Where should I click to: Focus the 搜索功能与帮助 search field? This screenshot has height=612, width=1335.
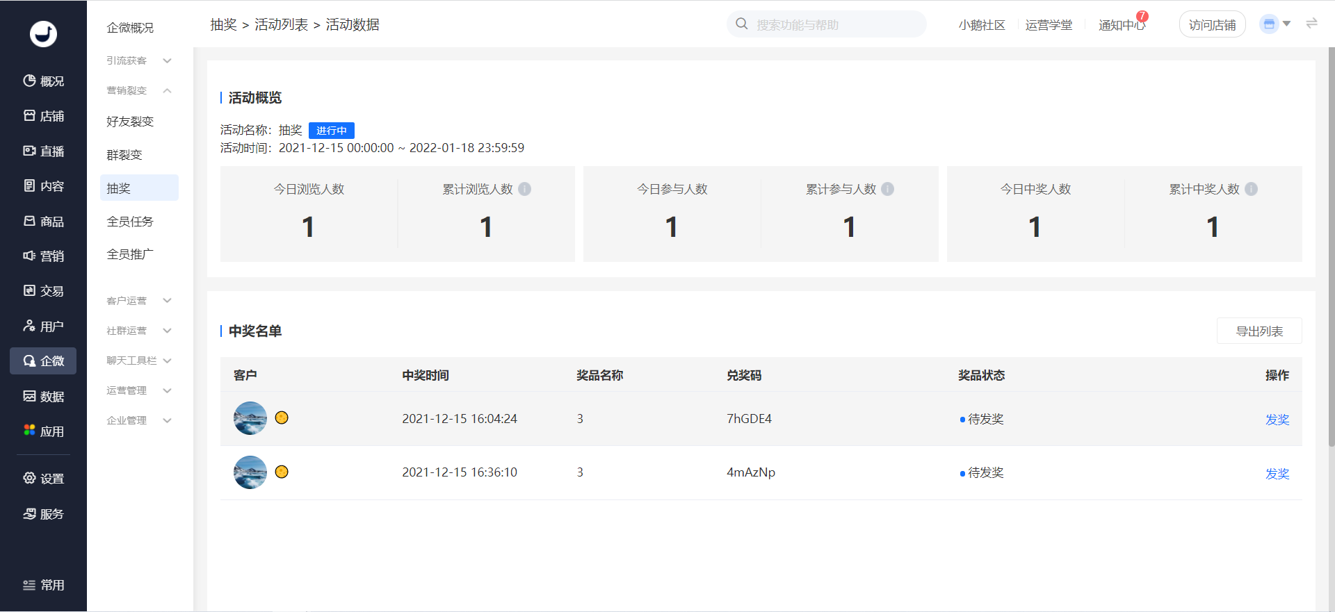826,24
